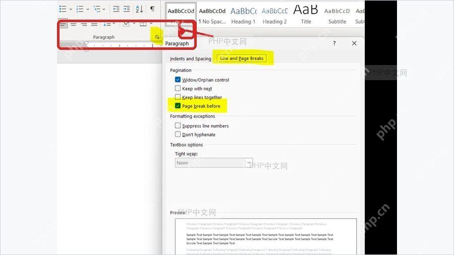Viewport: 454px width, 255px height.
Task: Enable Don't hyphenate checkbox
Action: pyautogui.click(x=178, y=134)
